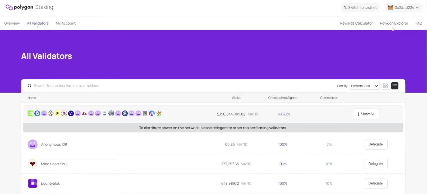The image size is (427, 194).
Task: Open the Polygon Explorer link
Action: pyautogui.click(x=394, y=23)
